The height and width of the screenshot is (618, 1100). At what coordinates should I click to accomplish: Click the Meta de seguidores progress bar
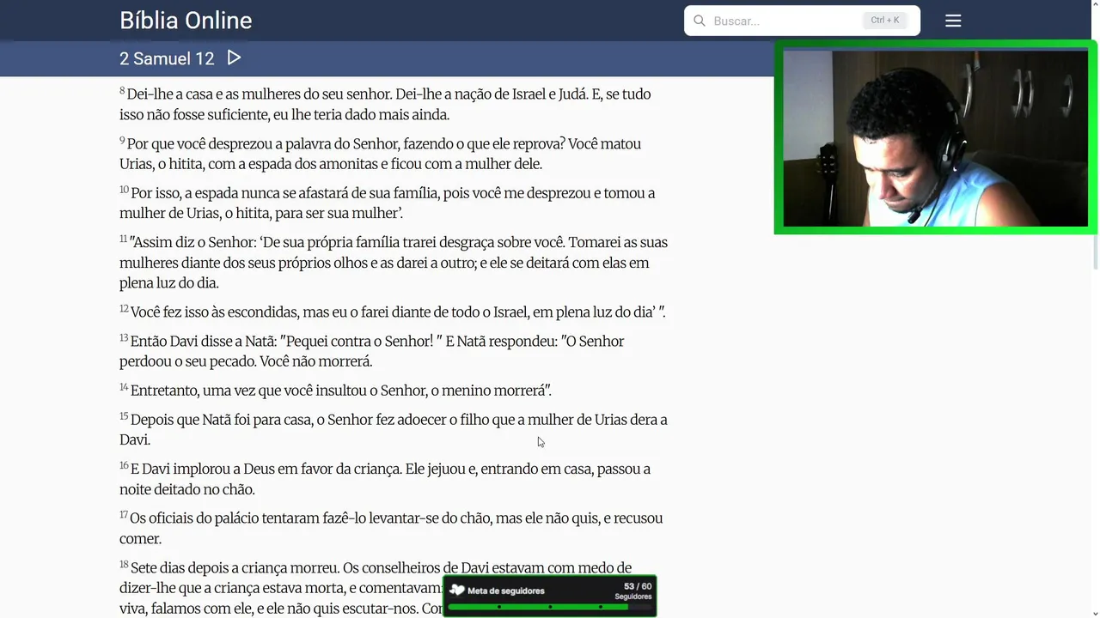550,607
